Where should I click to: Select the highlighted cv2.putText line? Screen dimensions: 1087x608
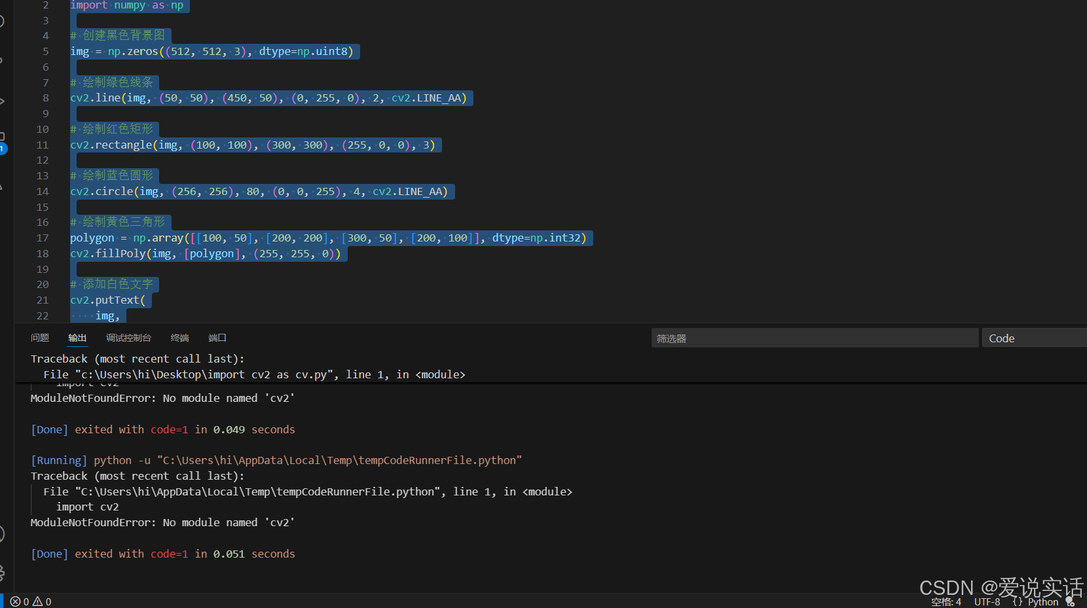point(109,300)
